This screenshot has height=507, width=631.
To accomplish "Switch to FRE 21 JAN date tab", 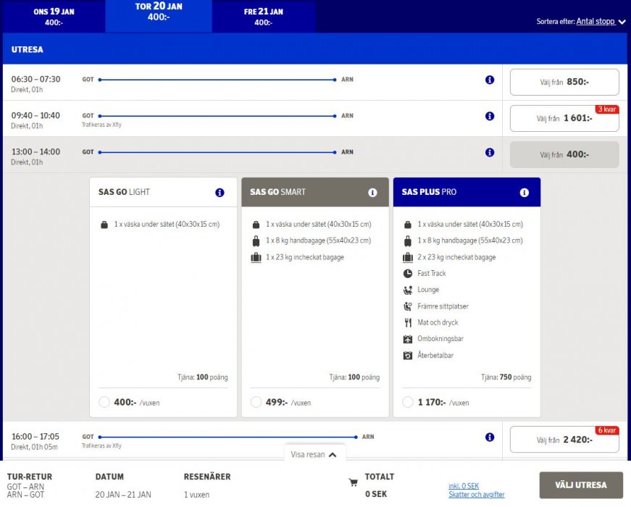I will coord(264,17).
